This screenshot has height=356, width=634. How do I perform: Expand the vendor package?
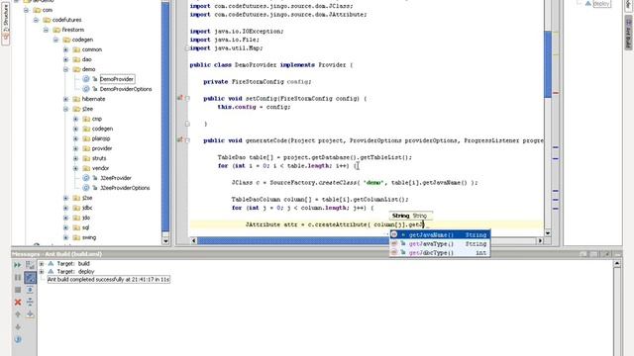pos(75,168)
